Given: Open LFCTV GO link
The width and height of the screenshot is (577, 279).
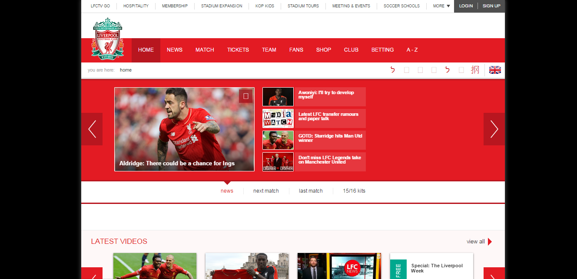Looking at the screenshot, I should [x=100, y=6].
